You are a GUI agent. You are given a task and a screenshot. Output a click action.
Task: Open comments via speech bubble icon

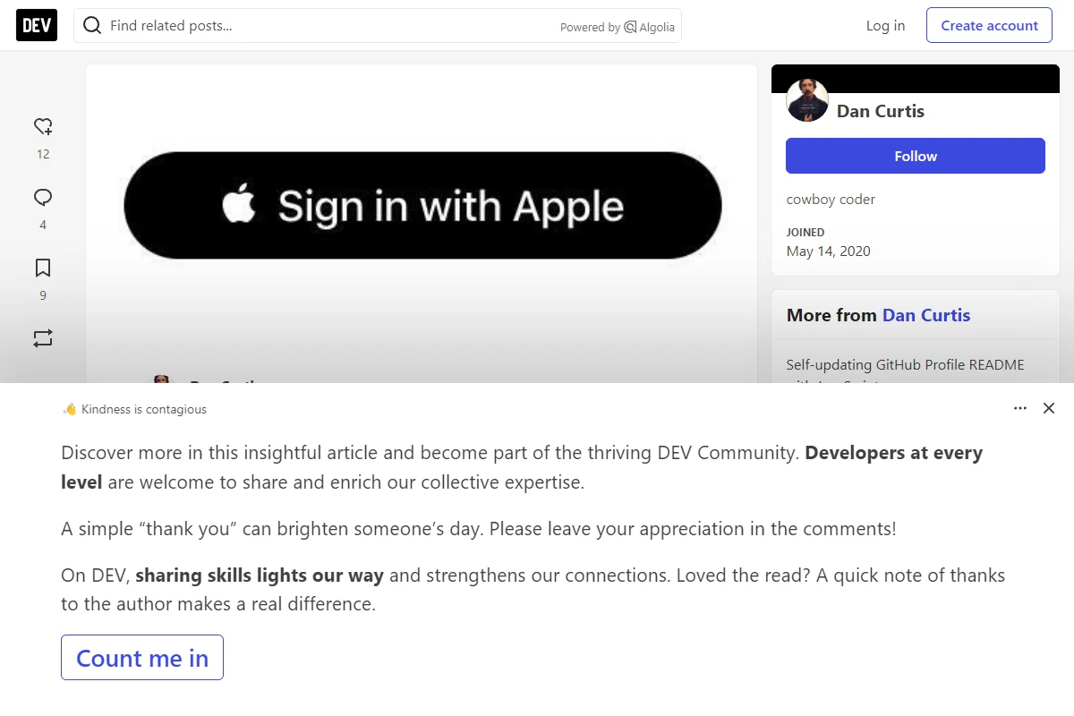[x=43, y=197]
